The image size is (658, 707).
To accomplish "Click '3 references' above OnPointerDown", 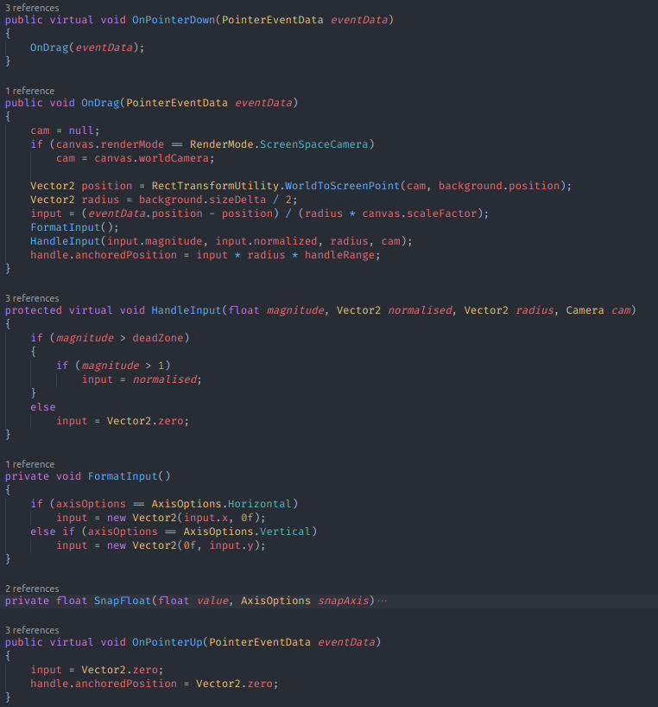I will (x=32, y=8).
